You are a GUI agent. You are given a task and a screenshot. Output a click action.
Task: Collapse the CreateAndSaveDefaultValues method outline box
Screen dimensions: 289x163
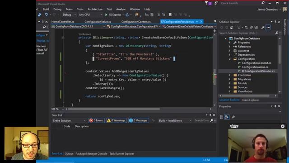coord(63,38)
